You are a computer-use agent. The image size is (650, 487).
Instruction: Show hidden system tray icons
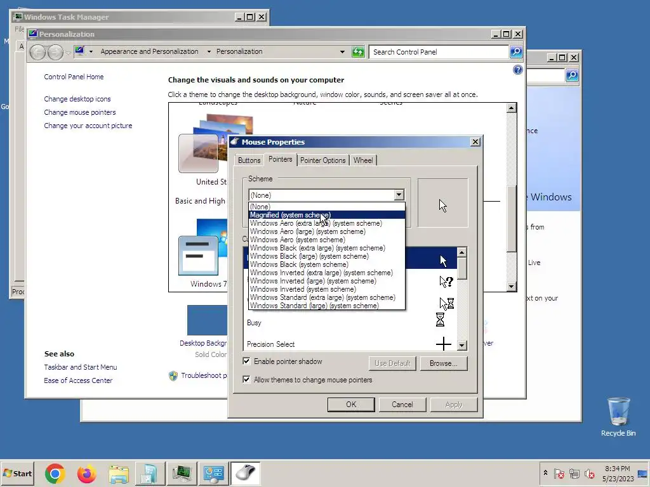pyautogui.click(x=545, y=473)
